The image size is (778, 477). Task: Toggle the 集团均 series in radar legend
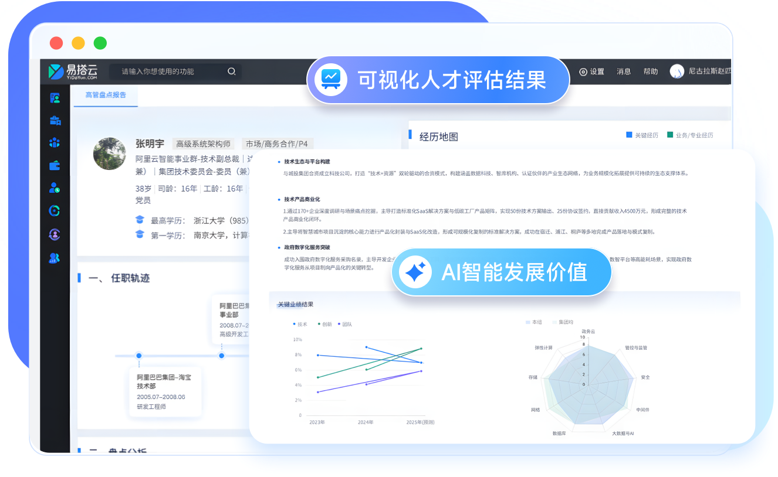(x=562, y=322)
